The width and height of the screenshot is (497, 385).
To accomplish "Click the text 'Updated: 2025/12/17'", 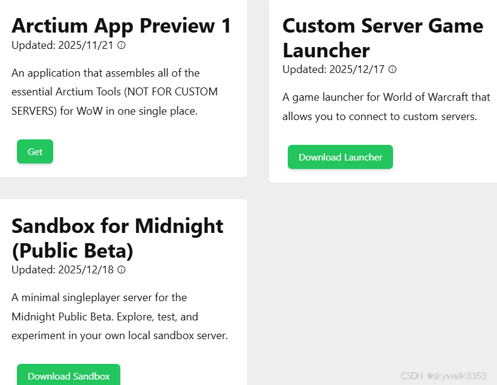I will pos(333,69).
